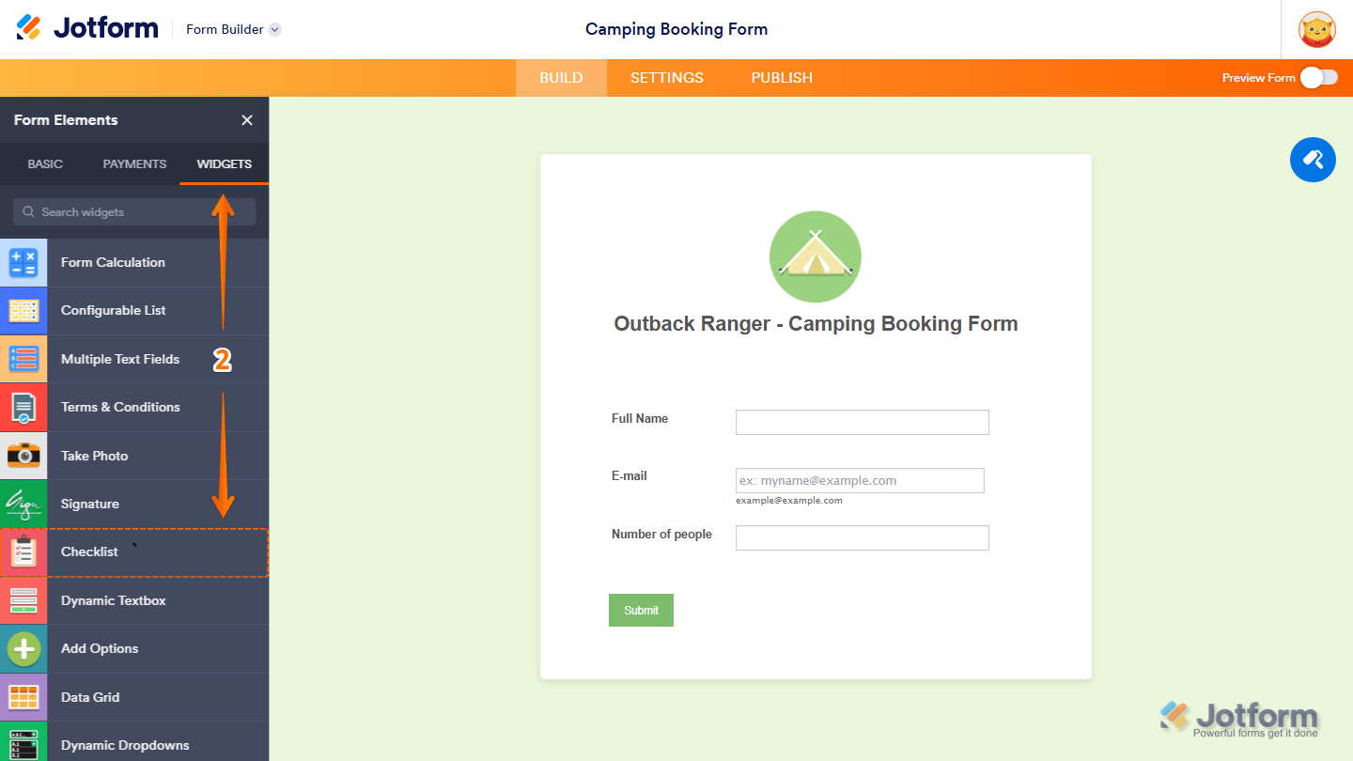Select the Add Options plus icon
This screenshot has width=1353, height=761.
(23, 648)
